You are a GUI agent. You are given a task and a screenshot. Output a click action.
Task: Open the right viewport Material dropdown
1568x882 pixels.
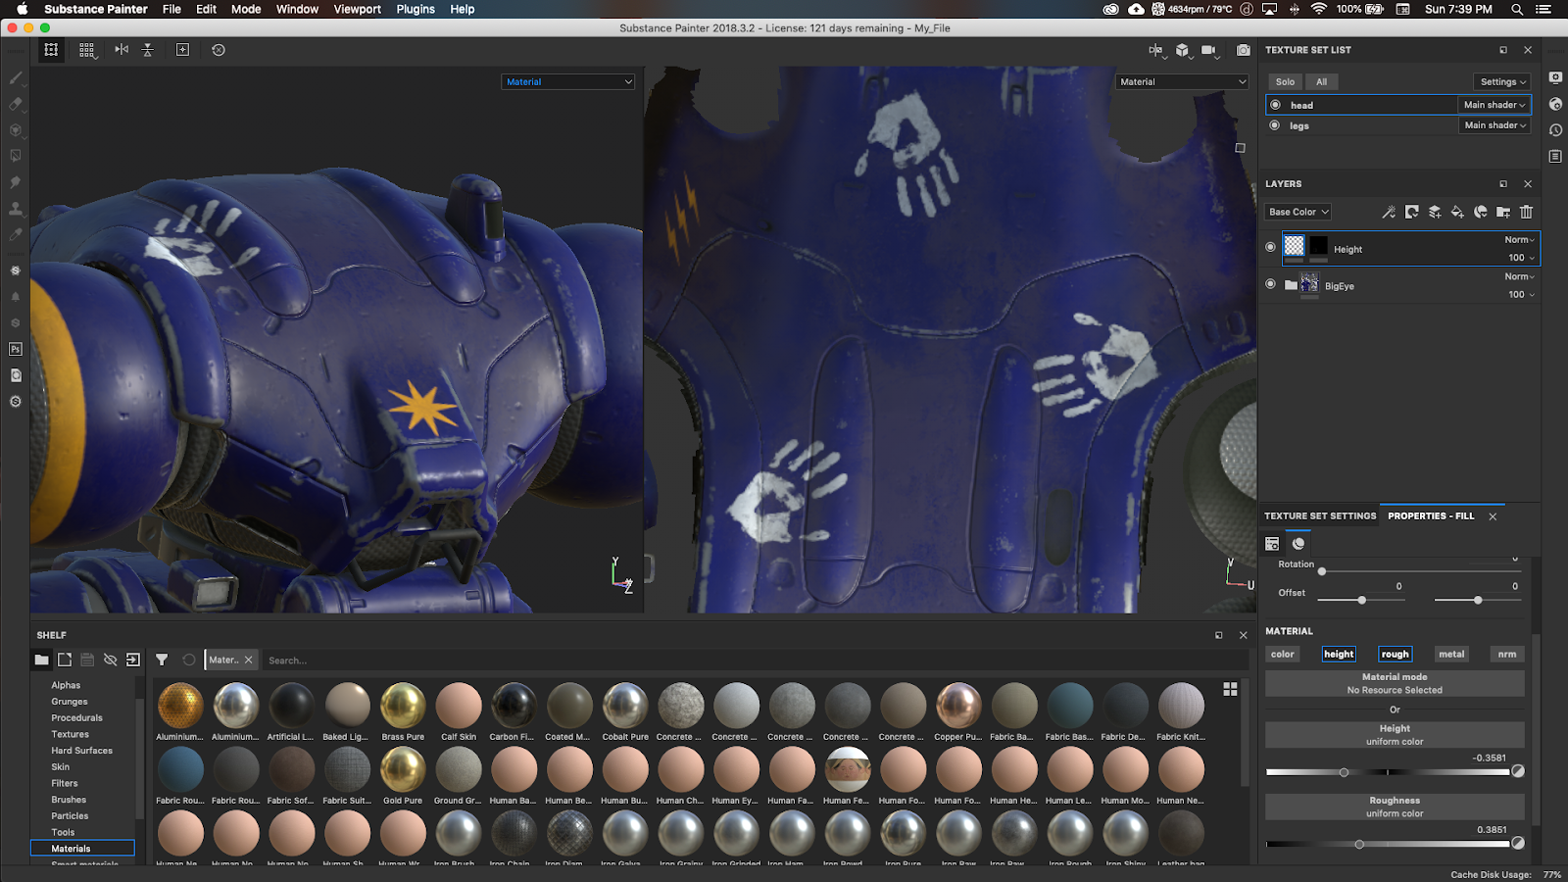[1182, 81]
